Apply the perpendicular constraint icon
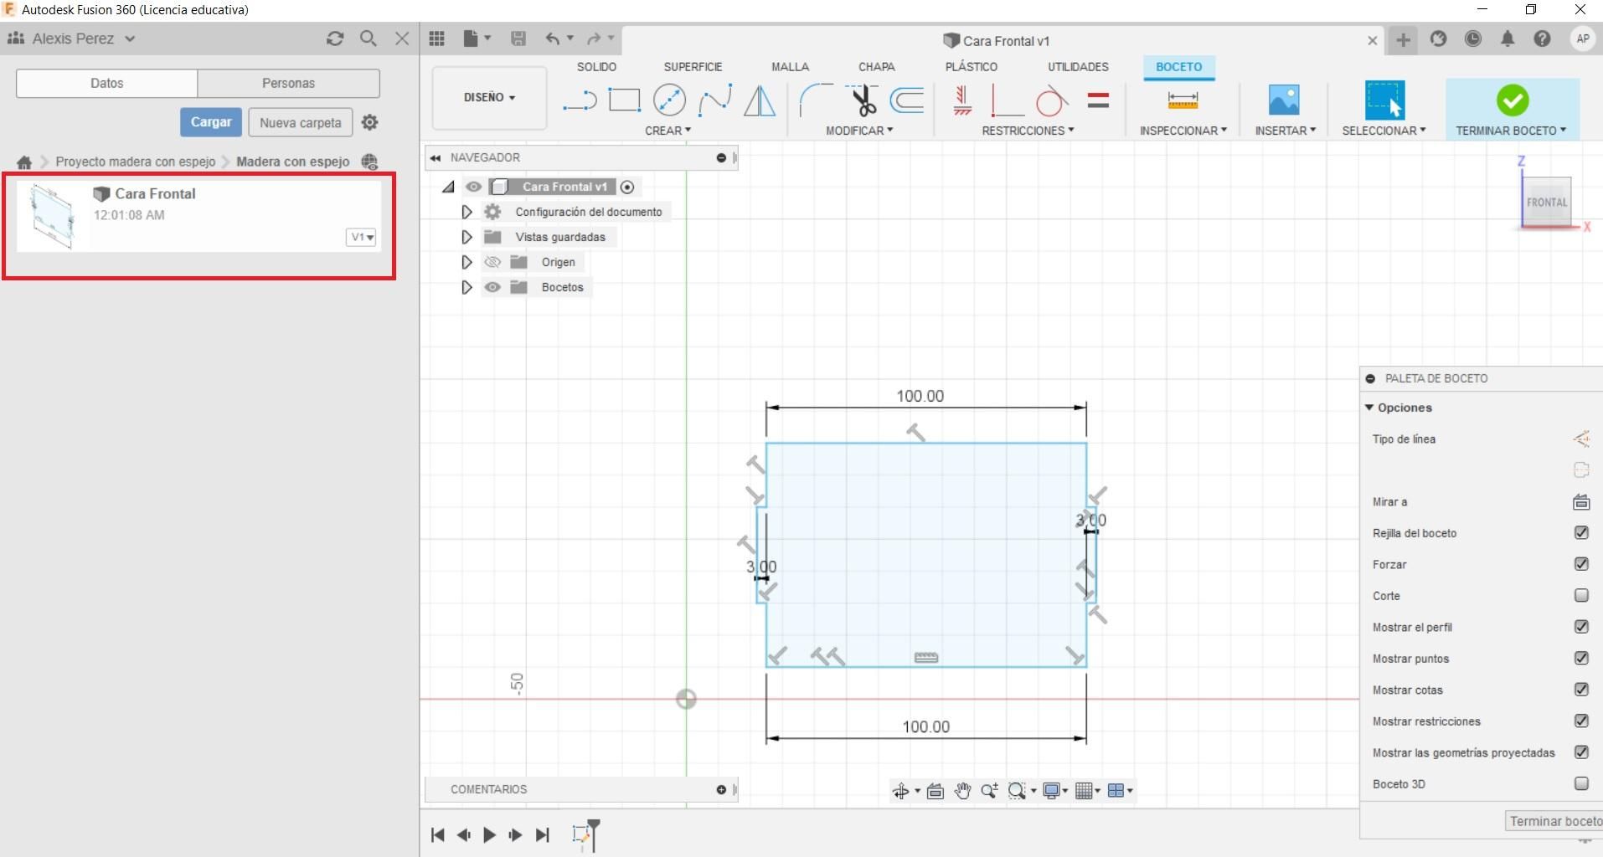Image resolution: width=1603 pixels, height=857 pixels. [1007, 101]
